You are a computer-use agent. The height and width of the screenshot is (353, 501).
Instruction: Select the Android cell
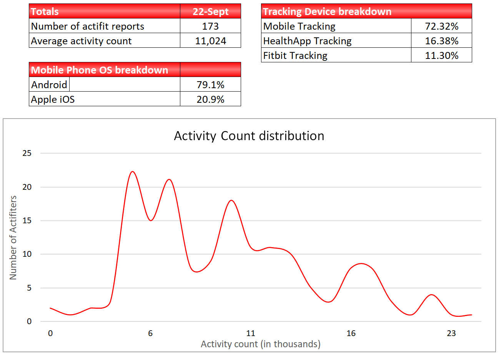pyautogui.click(x=49, y=84)
